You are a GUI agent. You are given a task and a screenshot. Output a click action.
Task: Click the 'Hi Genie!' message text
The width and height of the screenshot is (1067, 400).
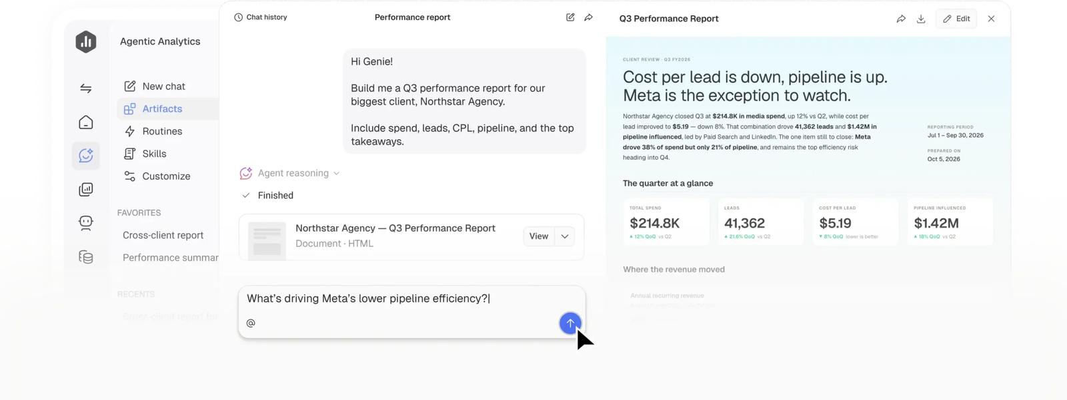[x=371, y=61]
